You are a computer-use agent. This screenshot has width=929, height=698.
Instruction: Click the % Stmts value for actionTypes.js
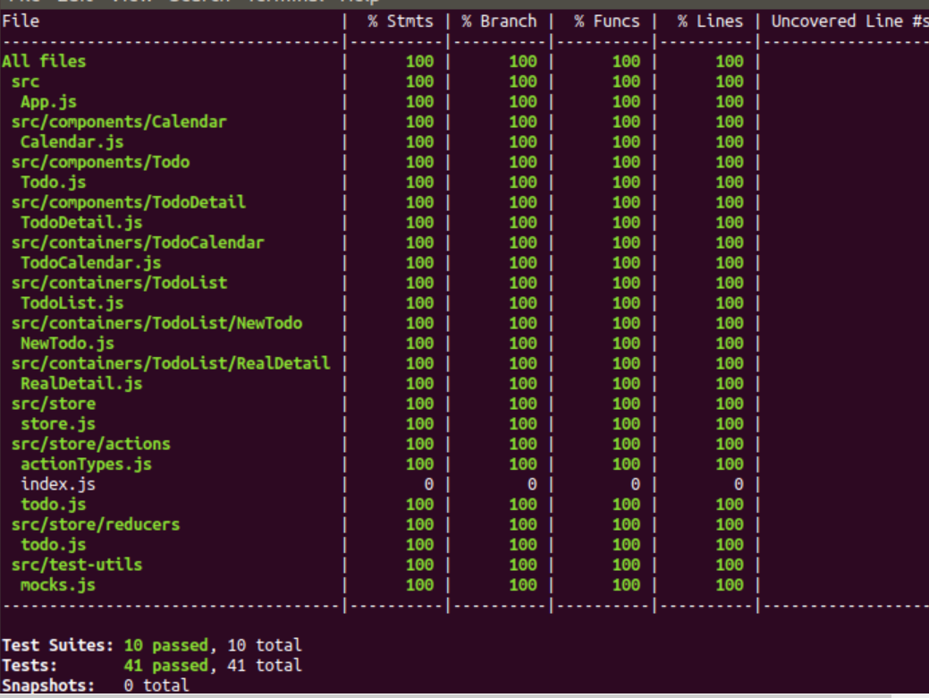click(x=419, y=464)
